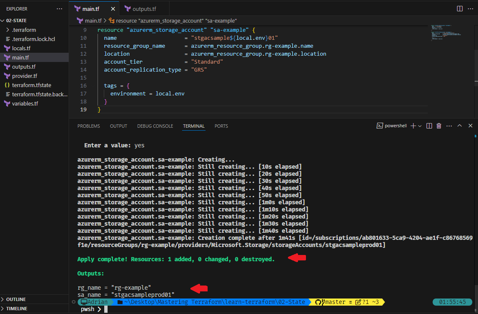Image resolution: width=478 pixels, height=314 pixels.
Task: Click Terraform icon beside variables.tf file
Action: pyautogui.click(x=7, y=104)
